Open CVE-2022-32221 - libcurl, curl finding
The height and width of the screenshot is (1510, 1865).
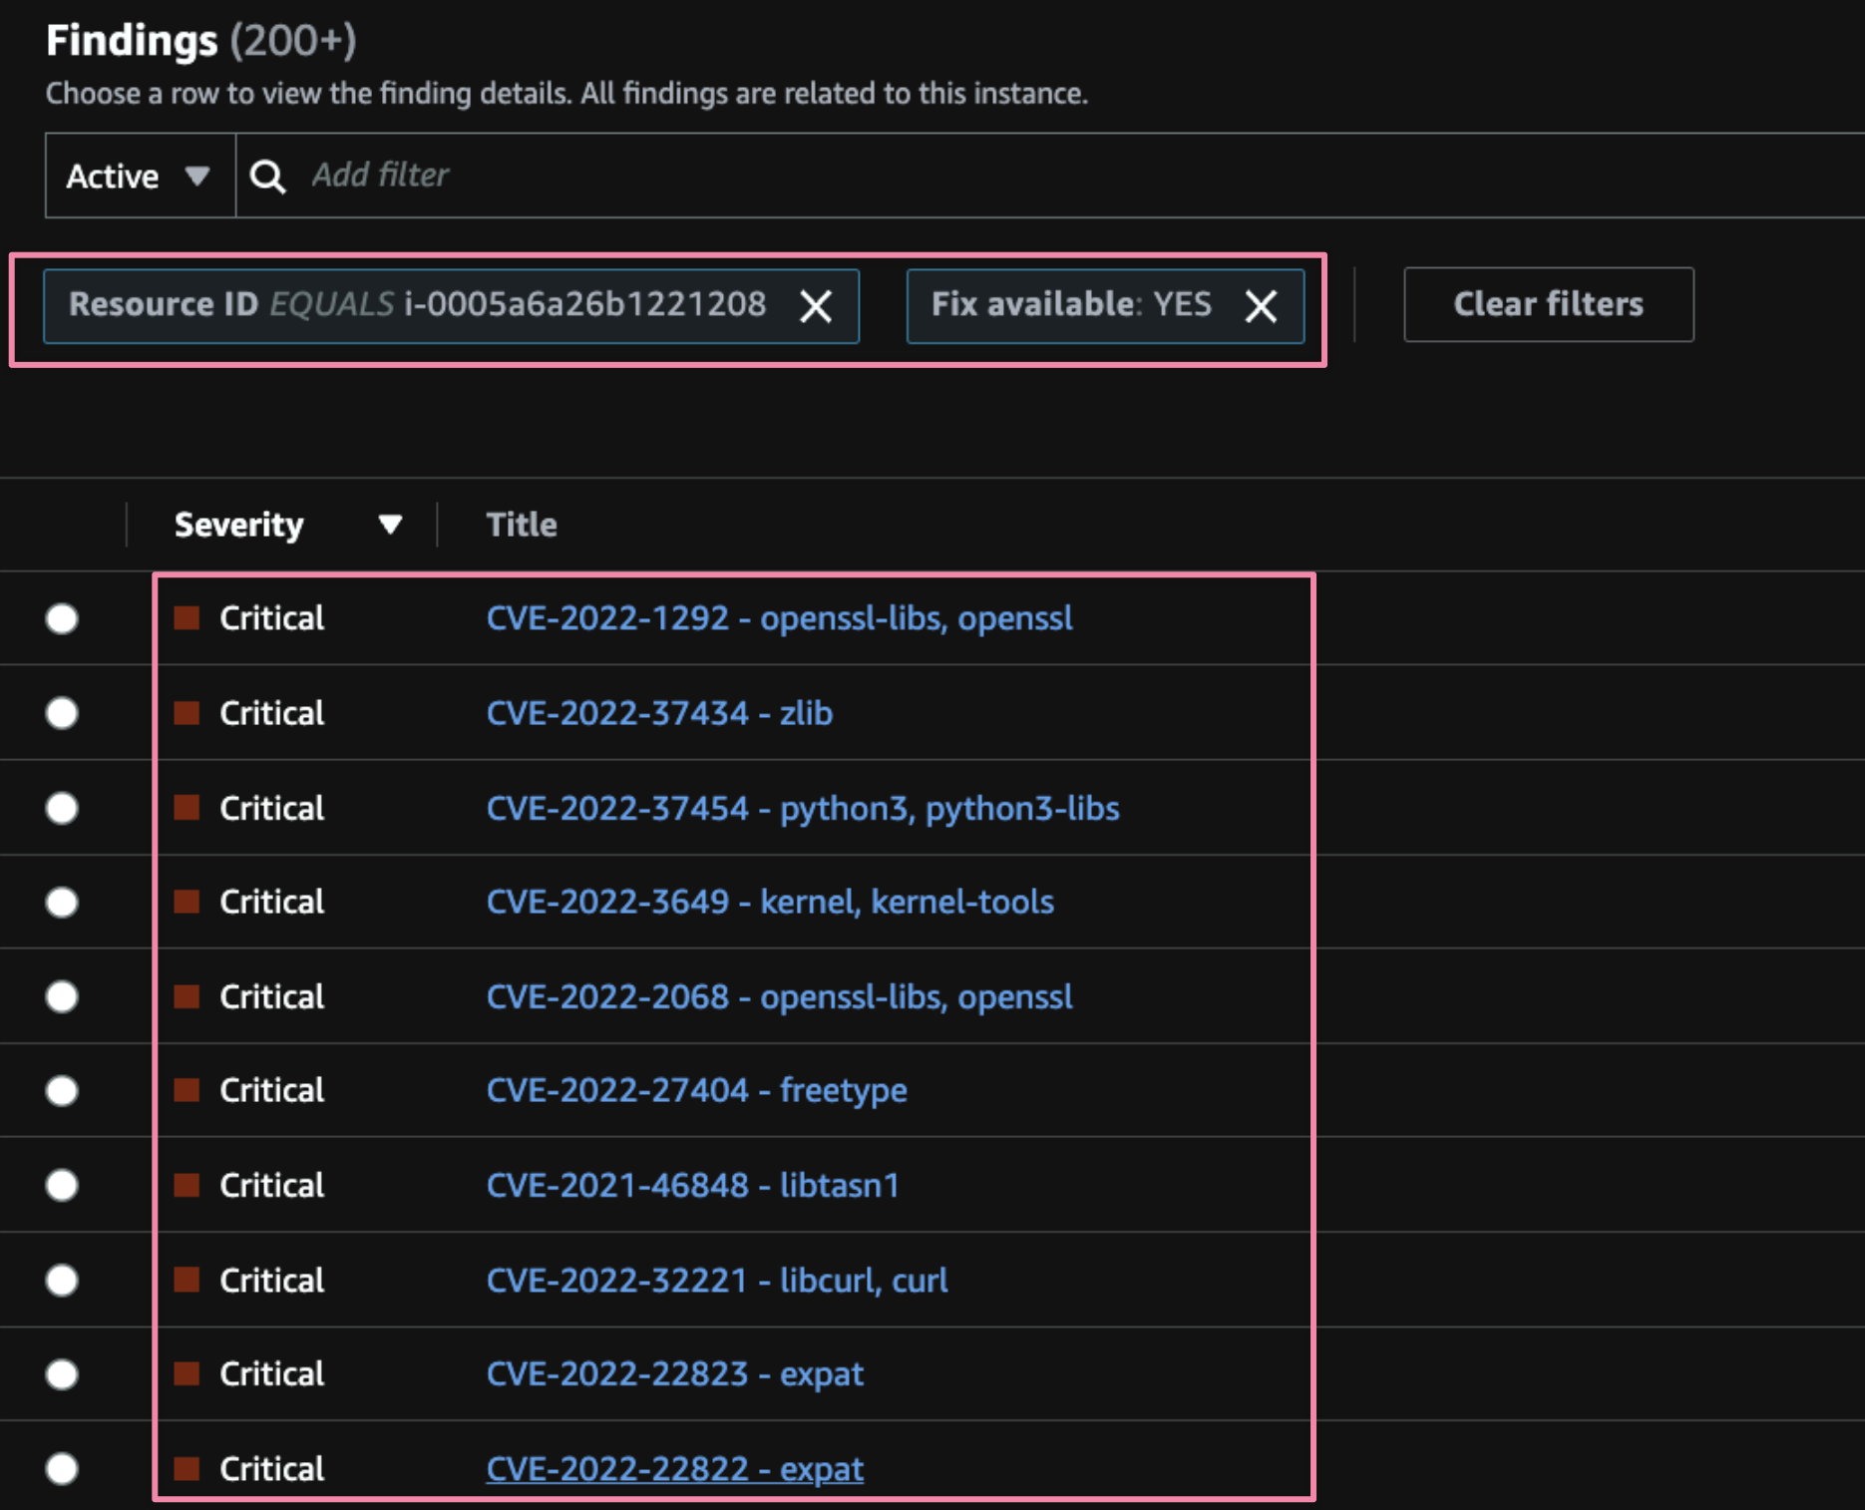(x=717, y=1280)
